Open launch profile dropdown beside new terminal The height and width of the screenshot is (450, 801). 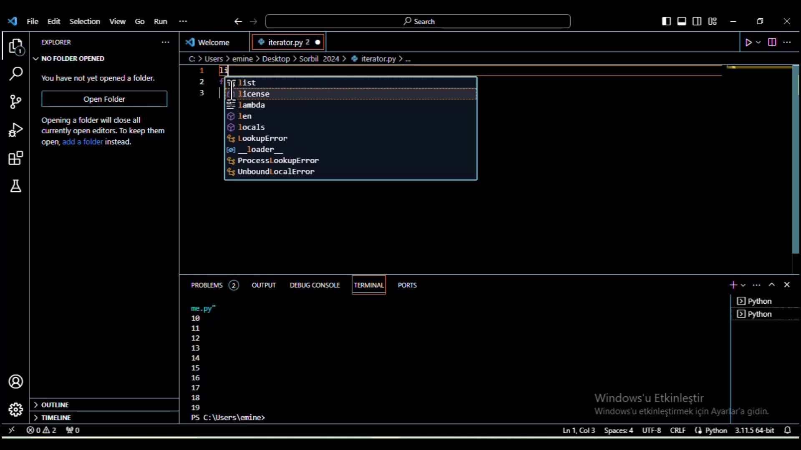click(x=743, y=285)
